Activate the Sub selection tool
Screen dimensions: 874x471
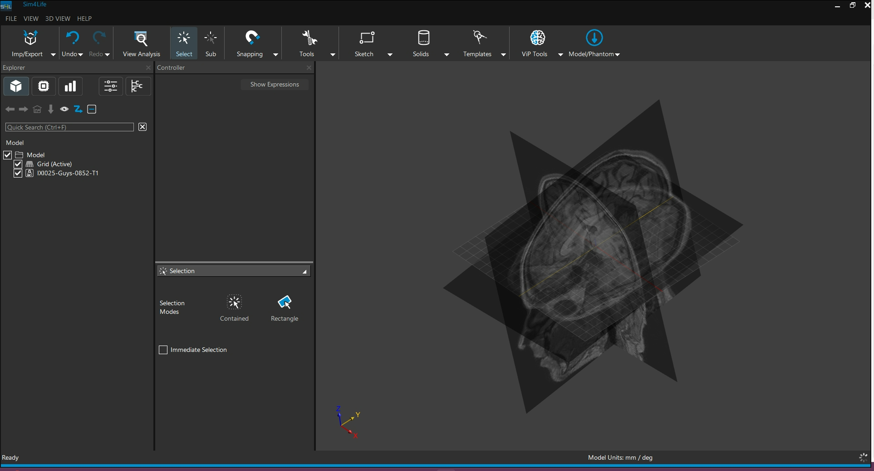point(211,39)
